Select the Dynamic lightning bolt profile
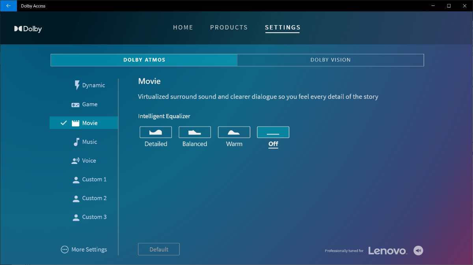The height and width of the screenshot is (265, 473). tap(77, 85)
